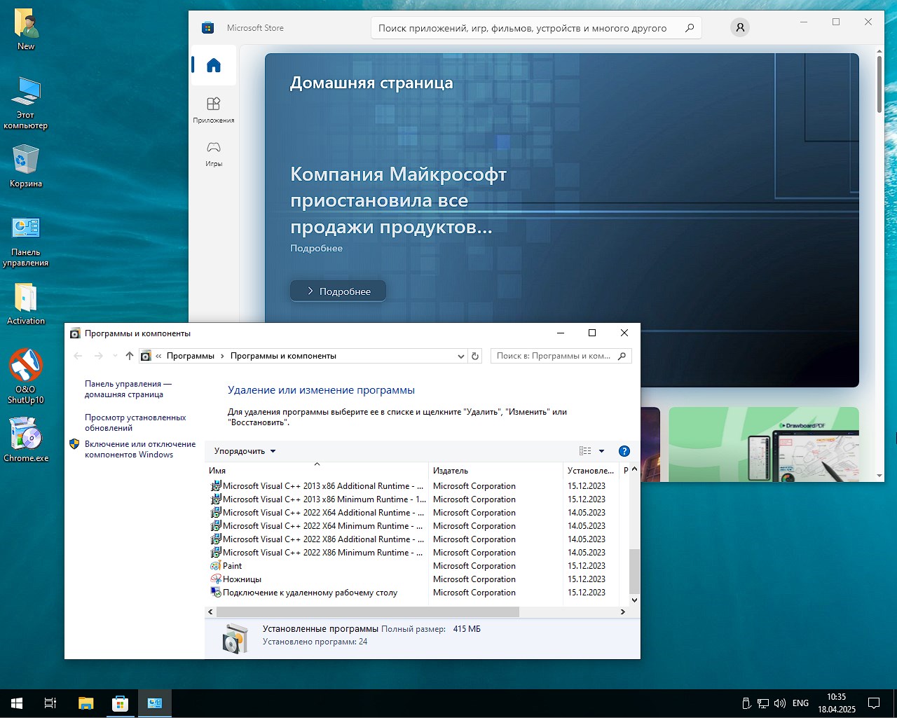The height and width of the screenshot is (718, 897).
Task: Open the notification center icon
Action: click(874, 703)
